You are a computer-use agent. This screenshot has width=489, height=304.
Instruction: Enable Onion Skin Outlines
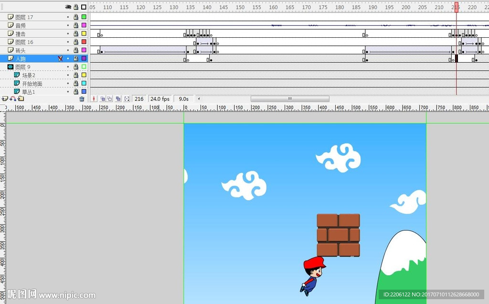(x=109, y=98)
